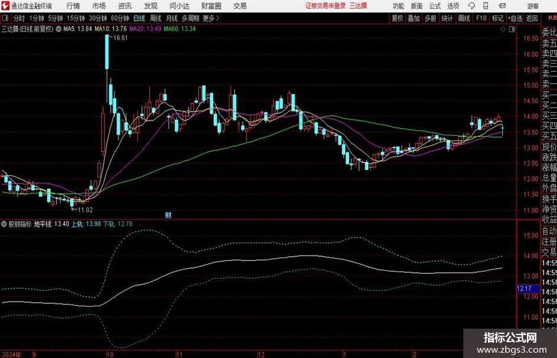
Task: Open the 公式 menu
Action: tap(434, 6)
